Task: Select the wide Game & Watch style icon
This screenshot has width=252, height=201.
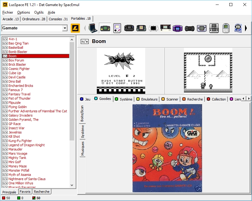Action: click(165, 28)
